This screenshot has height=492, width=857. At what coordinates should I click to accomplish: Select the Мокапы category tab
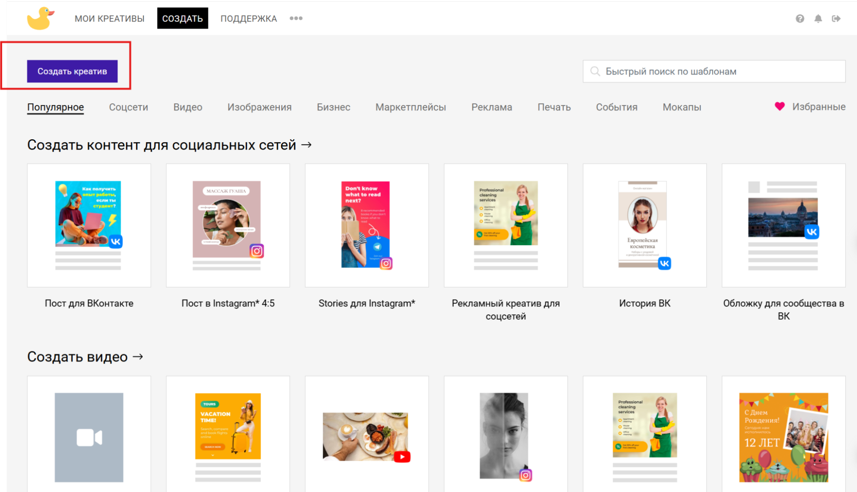pos(682,107)
